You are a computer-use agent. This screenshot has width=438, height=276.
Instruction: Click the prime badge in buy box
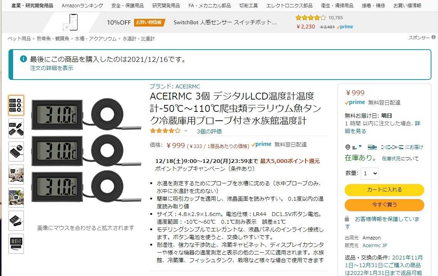point(355,102)
